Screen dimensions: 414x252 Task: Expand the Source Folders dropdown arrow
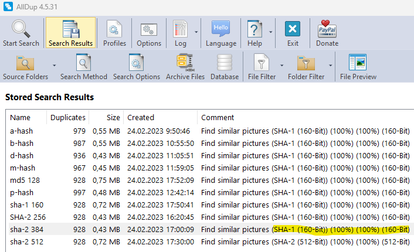55,66
